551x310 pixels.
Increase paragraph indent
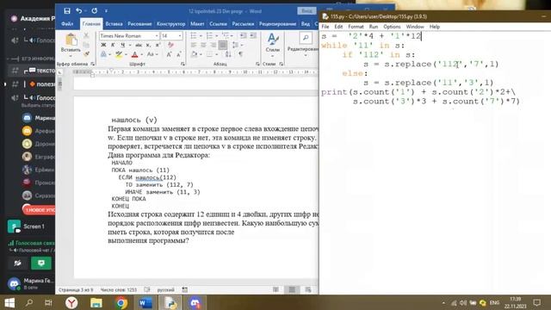(252, 35)
